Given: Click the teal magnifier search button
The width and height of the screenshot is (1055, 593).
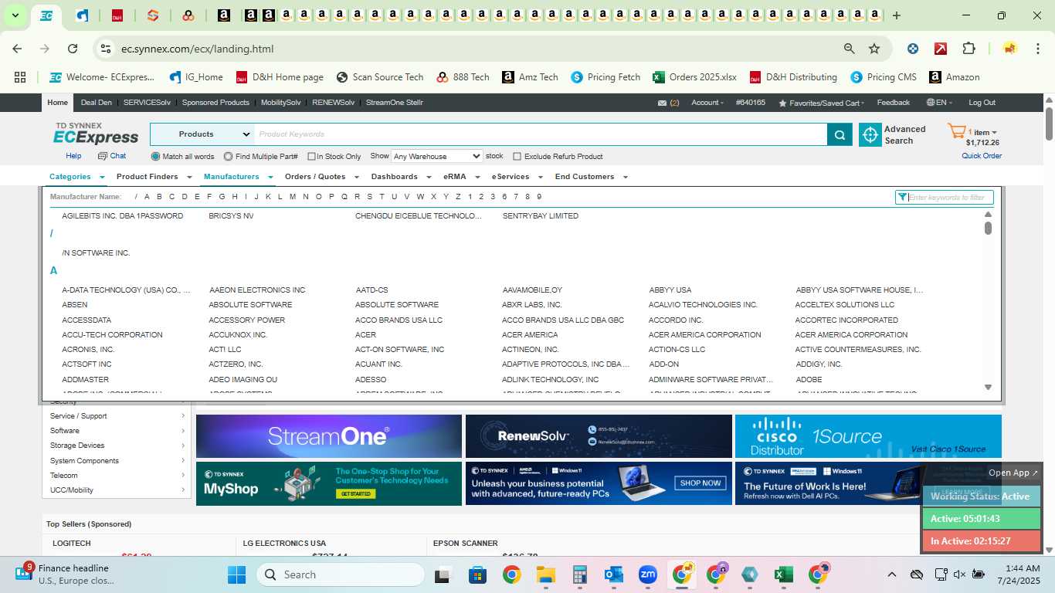Looking at the screenshot, I should (840, 134).
